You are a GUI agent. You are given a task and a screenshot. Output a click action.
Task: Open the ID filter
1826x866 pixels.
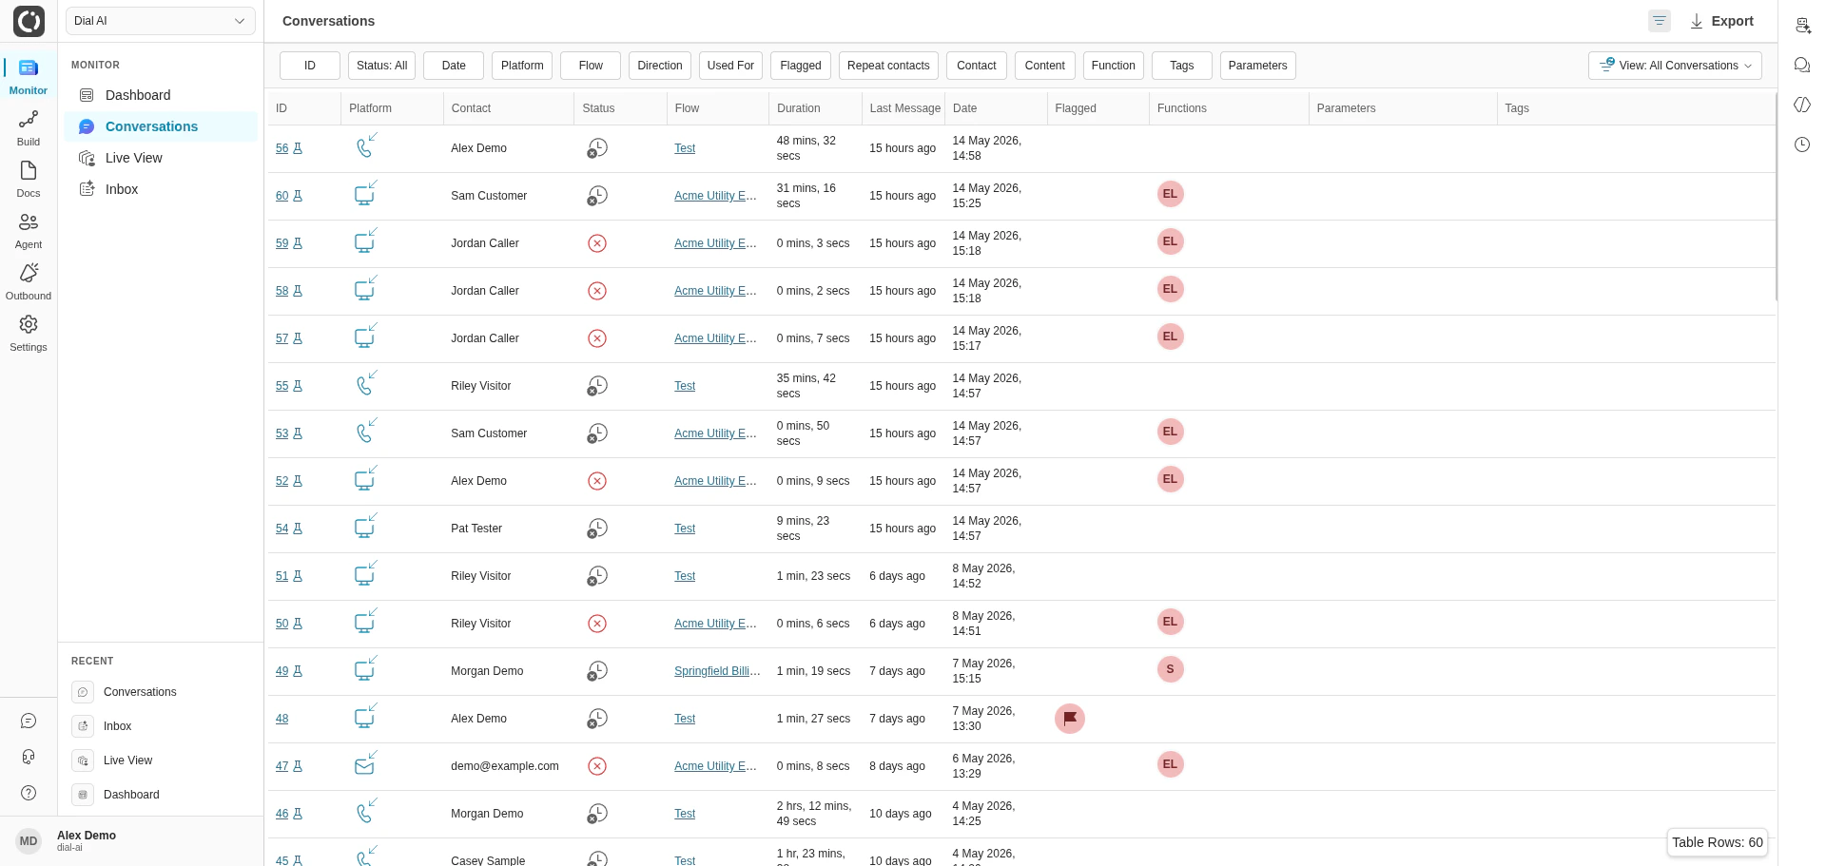(x=310, y=66)
